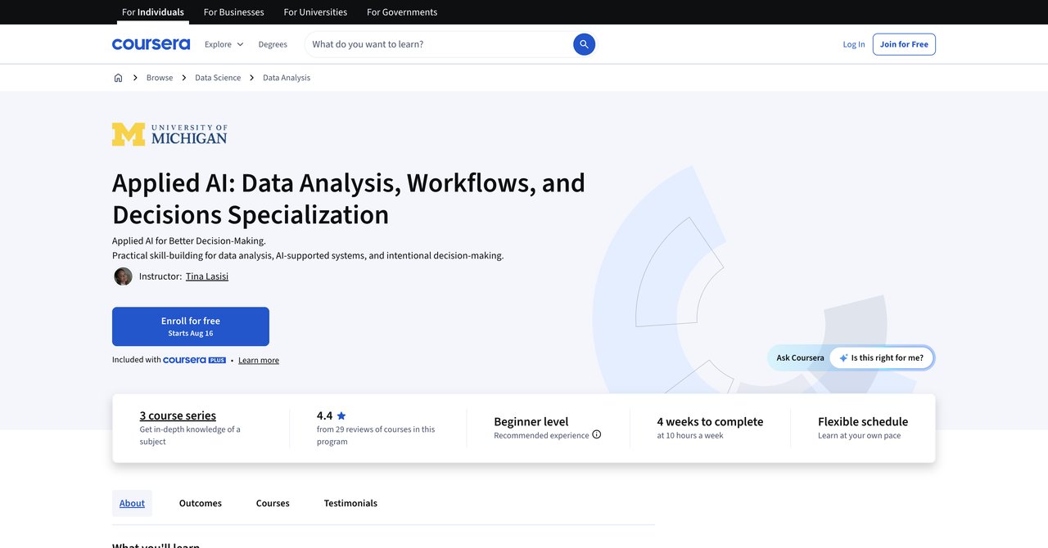
Task: Click the University of Michigan logo
Action: tap(169, 134)
